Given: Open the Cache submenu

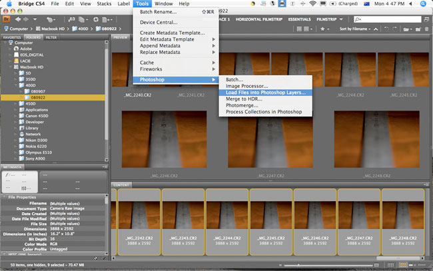Looking at the screenshot, I should pyautogui.click(x=176, y=63).
